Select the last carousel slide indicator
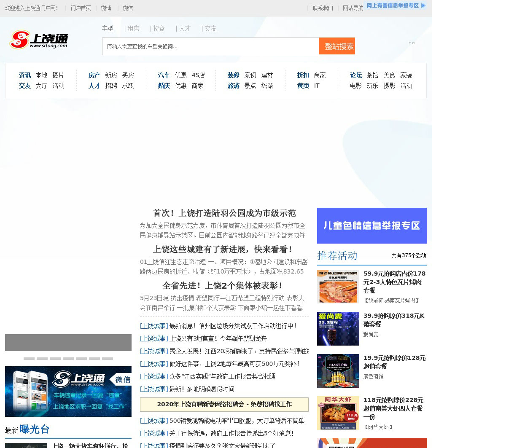This screenshot has height=448, width=506. point(108,359)
